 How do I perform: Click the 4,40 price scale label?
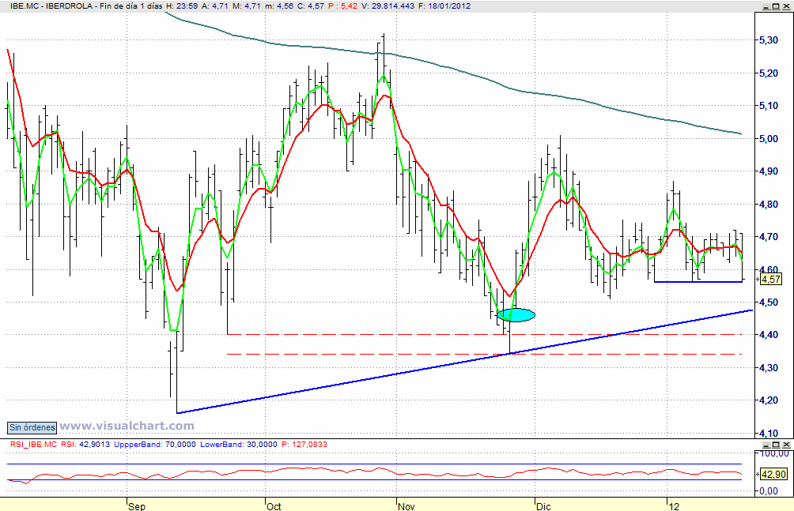coord(769,335)
